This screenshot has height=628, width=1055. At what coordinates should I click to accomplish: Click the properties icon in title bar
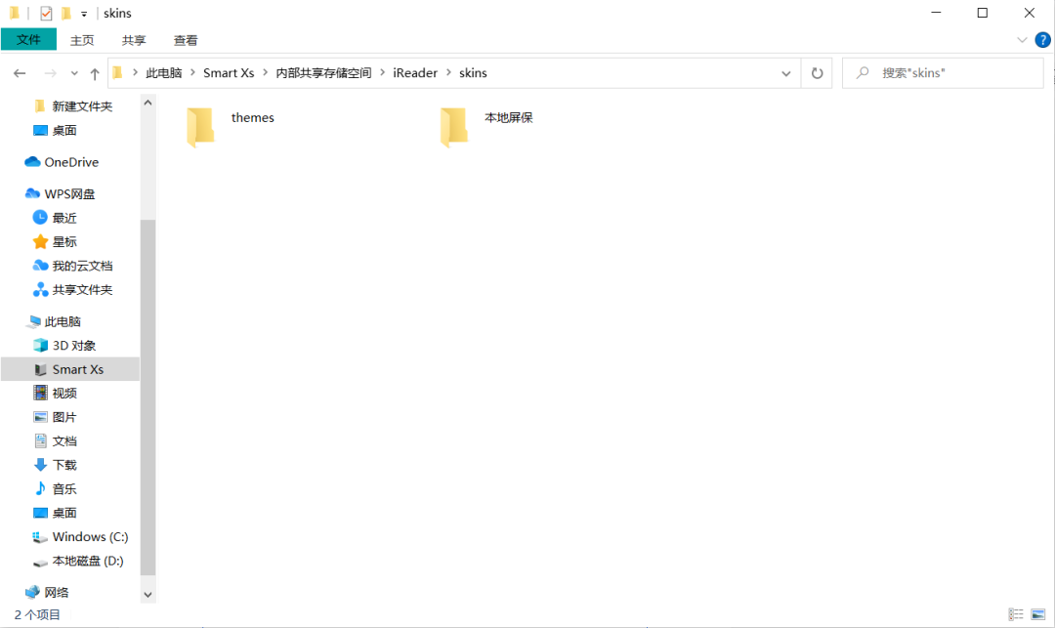[46, 14]
